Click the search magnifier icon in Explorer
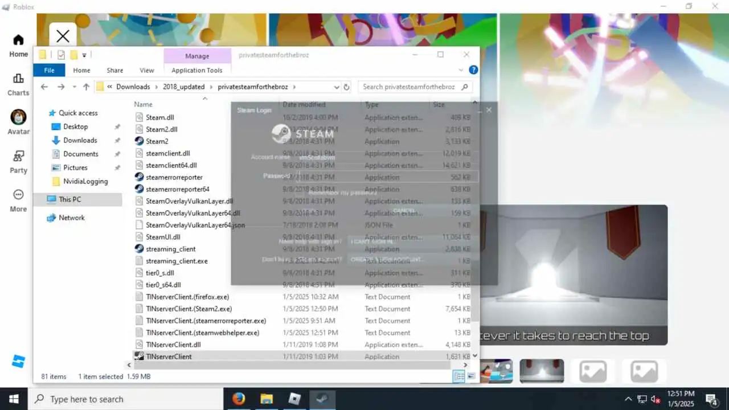 point(465,87)
